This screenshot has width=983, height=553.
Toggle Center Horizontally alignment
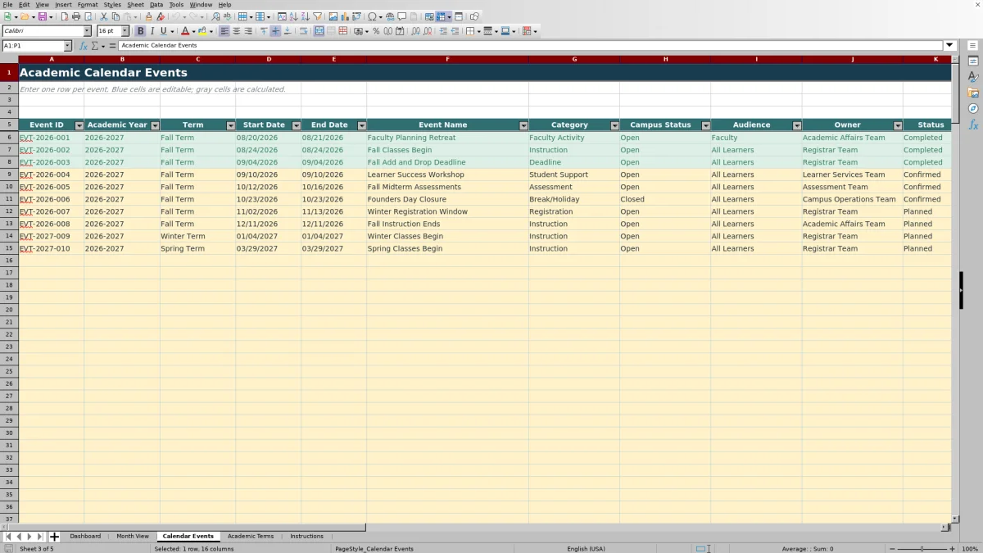pyautogui.click(x=237, y=31)
